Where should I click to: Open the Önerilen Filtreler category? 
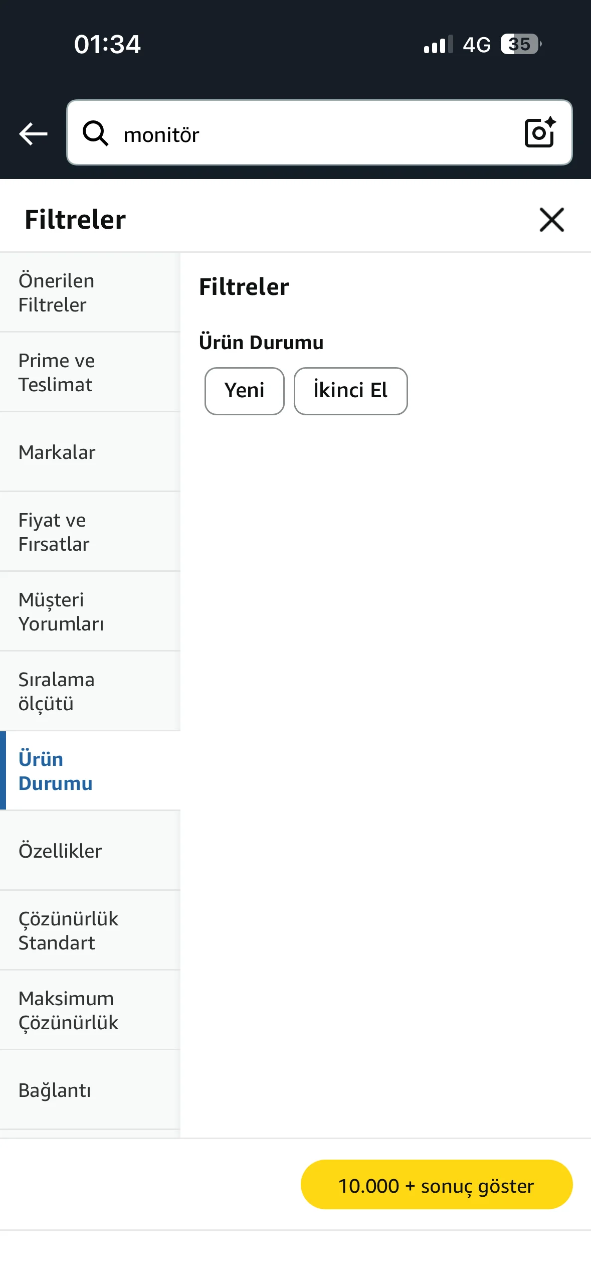(x=90, y=292)
